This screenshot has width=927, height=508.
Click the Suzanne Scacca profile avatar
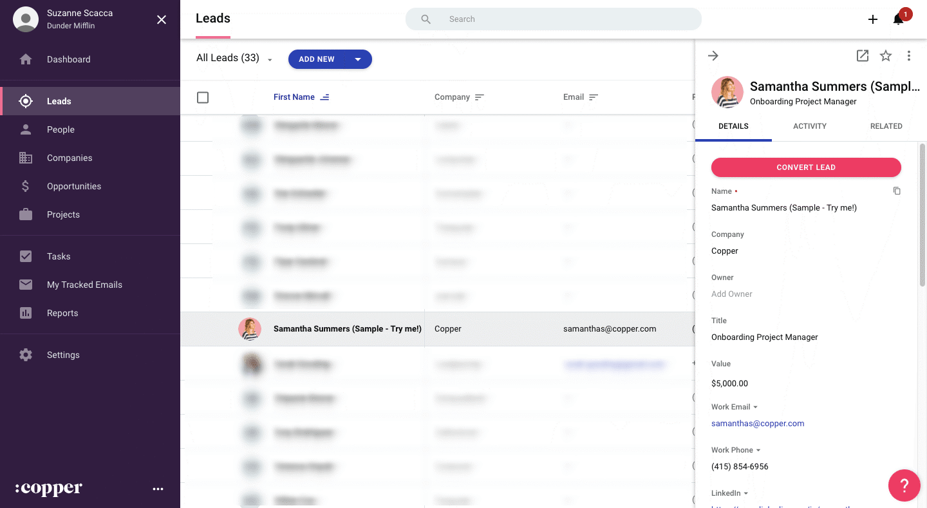click(x=26, y=19)
